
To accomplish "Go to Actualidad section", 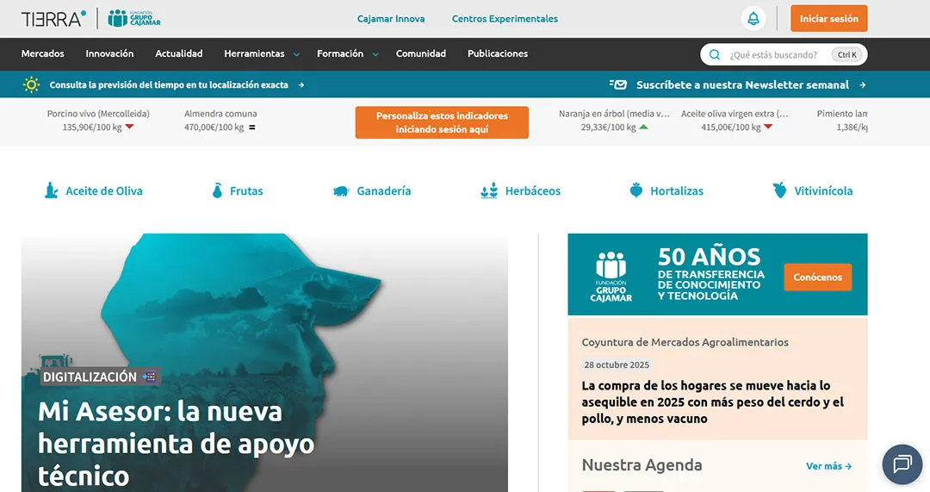I will click(179, 53).
